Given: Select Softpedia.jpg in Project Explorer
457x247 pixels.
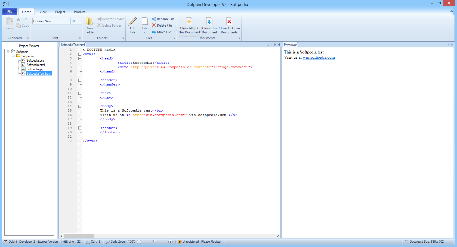Looking at the screenshot, I should tap(35, 69).
